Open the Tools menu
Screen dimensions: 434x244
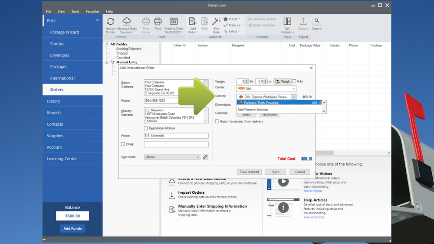[75, 11]
